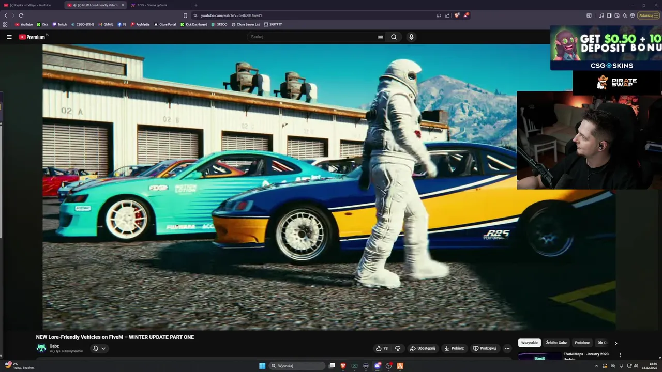This screenshot has width=662, height=372.
Task: Open the Gabz channel avatar
Action: tap(41, 348)
